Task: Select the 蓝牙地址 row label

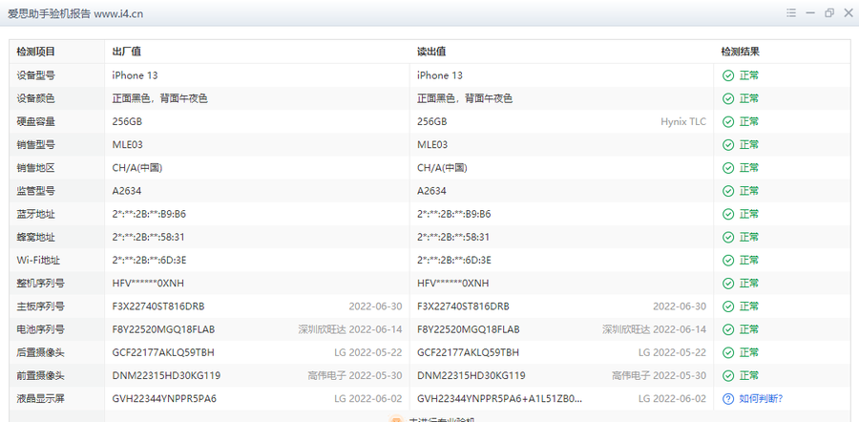Action: pos(35,214)
